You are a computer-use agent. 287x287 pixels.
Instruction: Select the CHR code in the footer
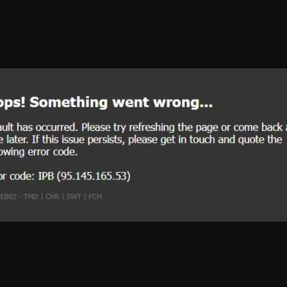(52, 197)
